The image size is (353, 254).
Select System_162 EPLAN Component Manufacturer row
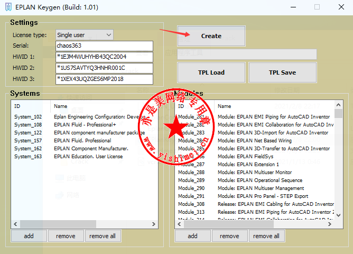click(85, 149)
